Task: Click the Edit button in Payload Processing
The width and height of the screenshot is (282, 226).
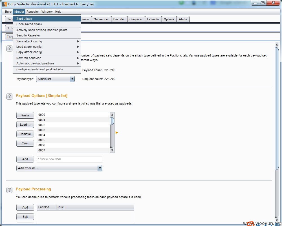Action: (x=25, y=217)
